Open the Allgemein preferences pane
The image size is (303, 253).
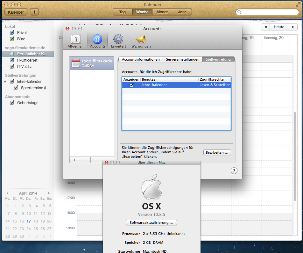pos(76,41)
